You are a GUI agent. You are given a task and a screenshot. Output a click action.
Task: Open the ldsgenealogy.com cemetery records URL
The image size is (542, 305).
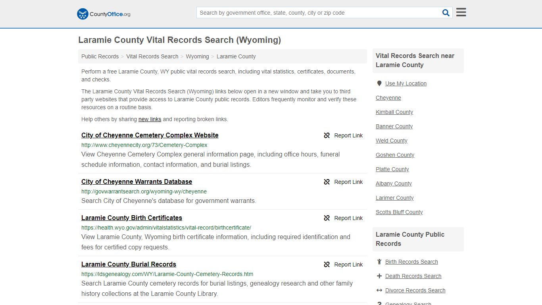[x=167, y=274]
